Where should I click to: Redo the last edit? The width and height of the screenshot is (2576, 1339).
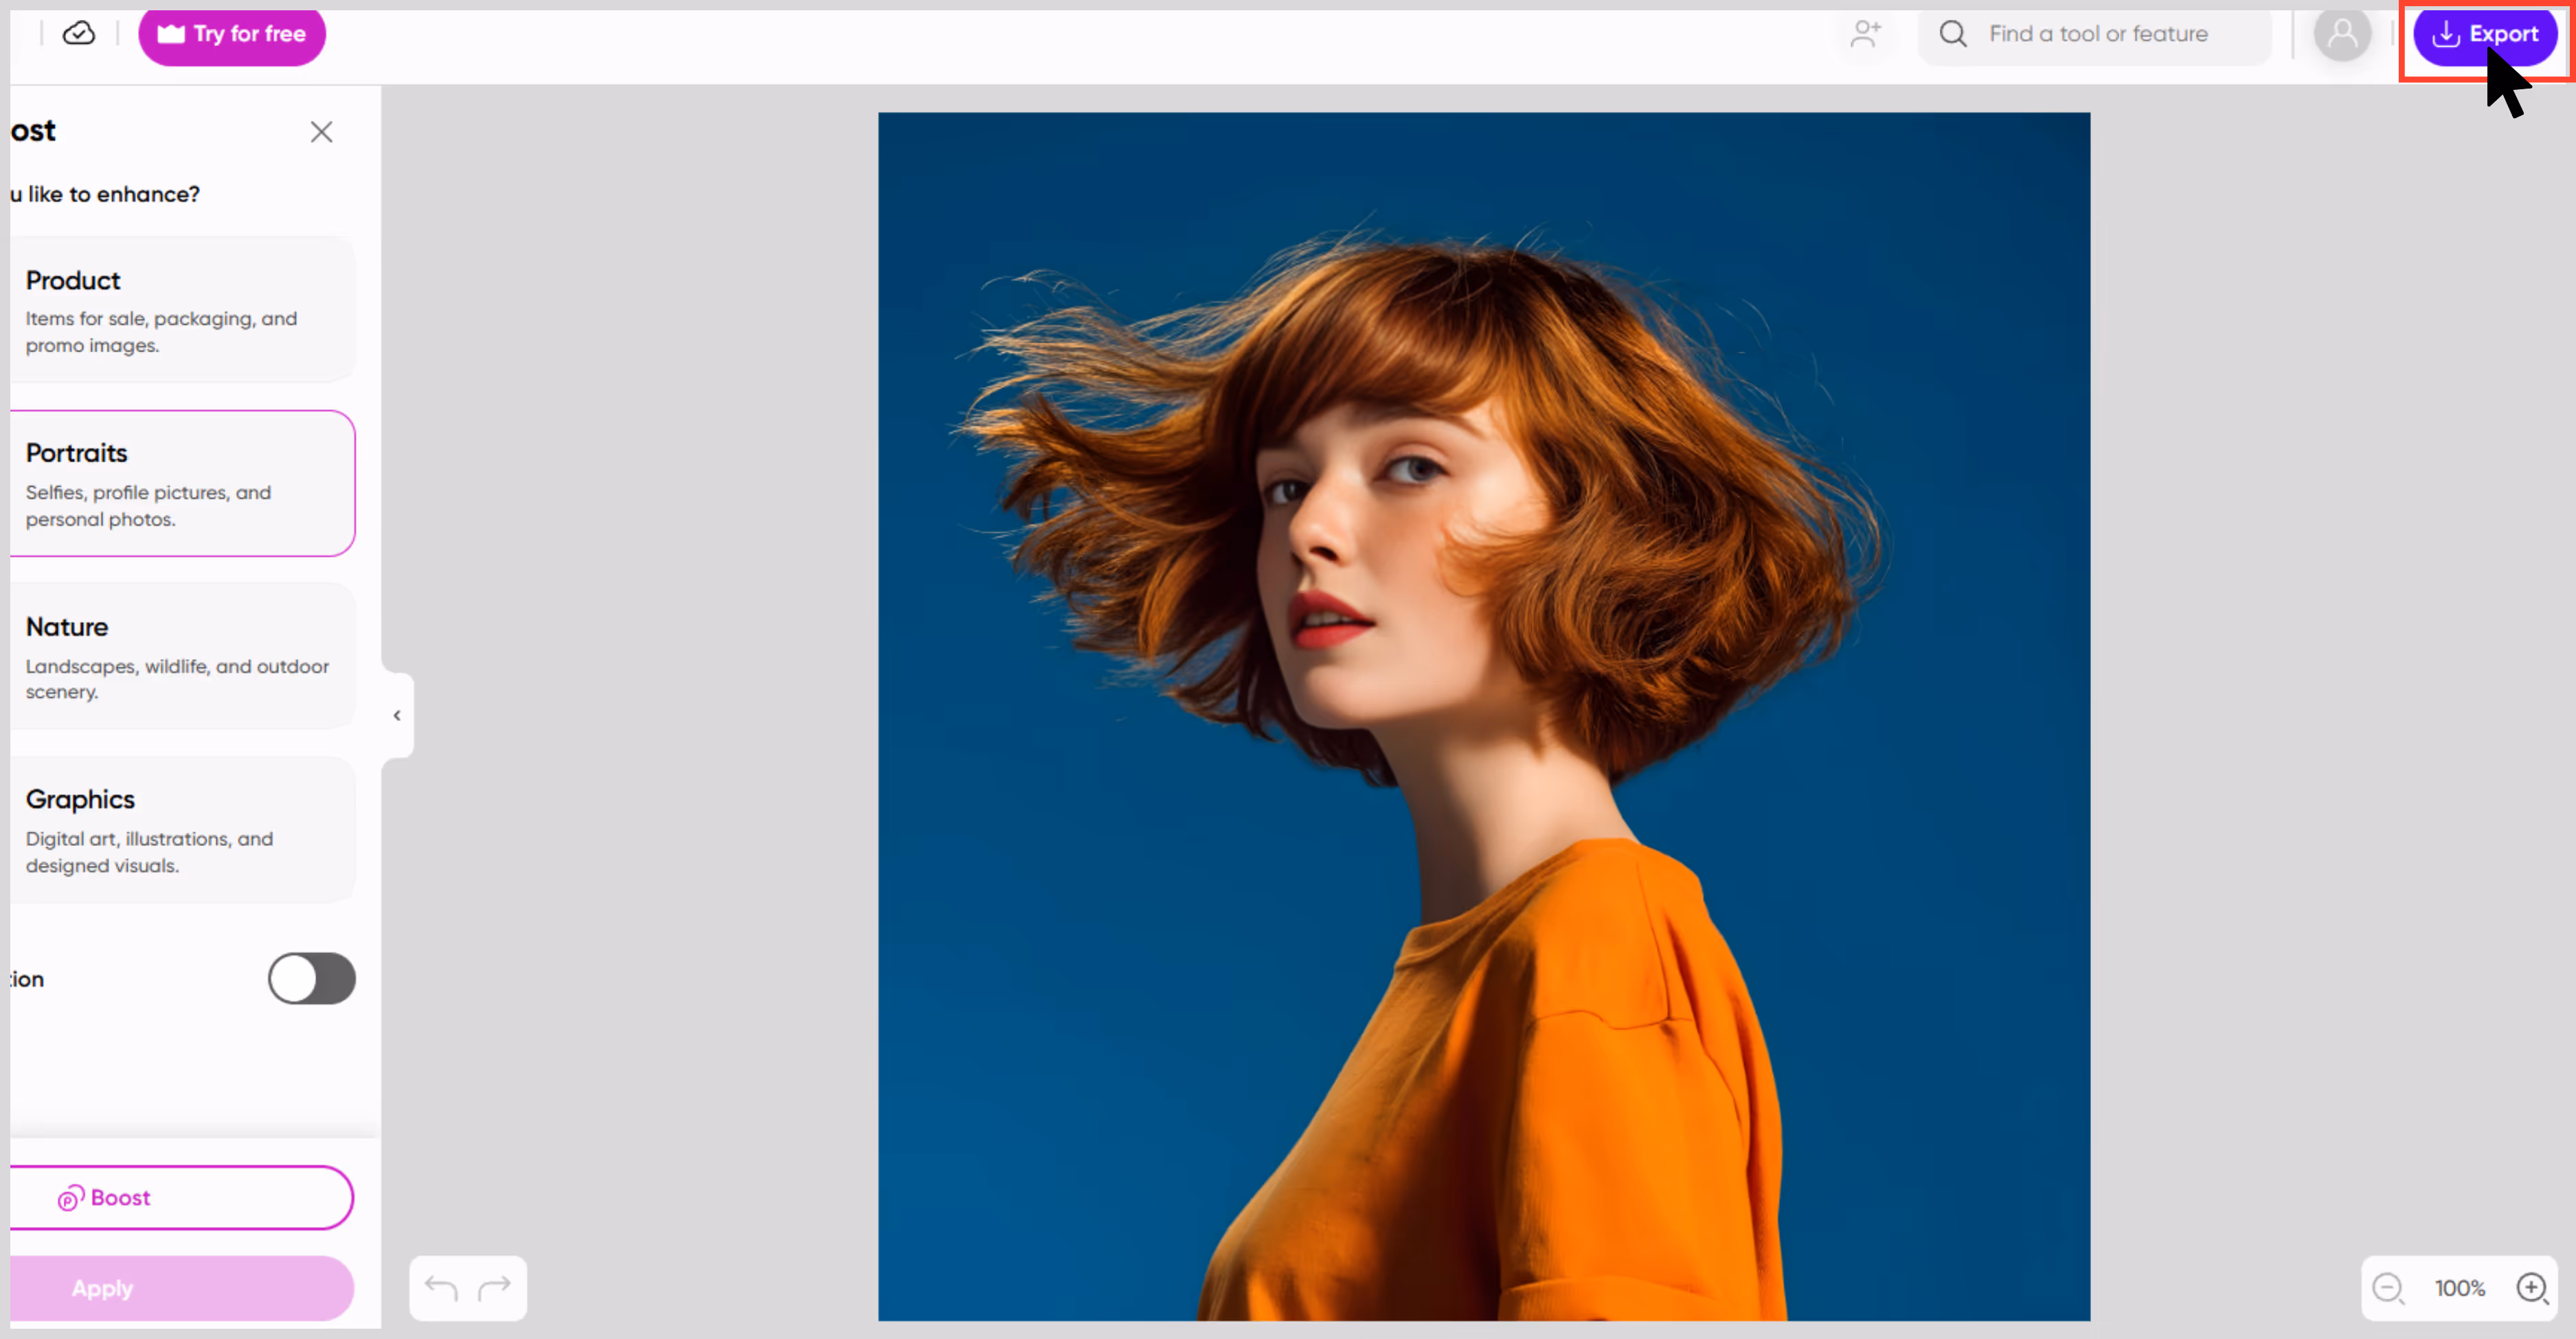494,1288
